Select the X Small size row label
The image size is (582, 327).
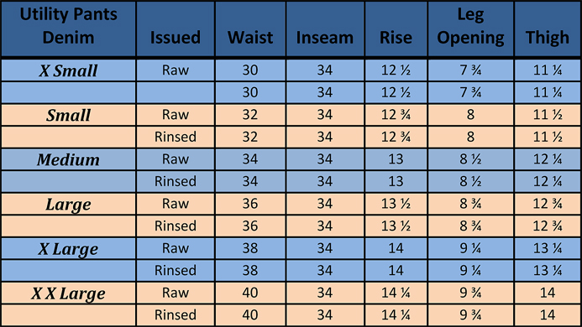coord(68,70)
